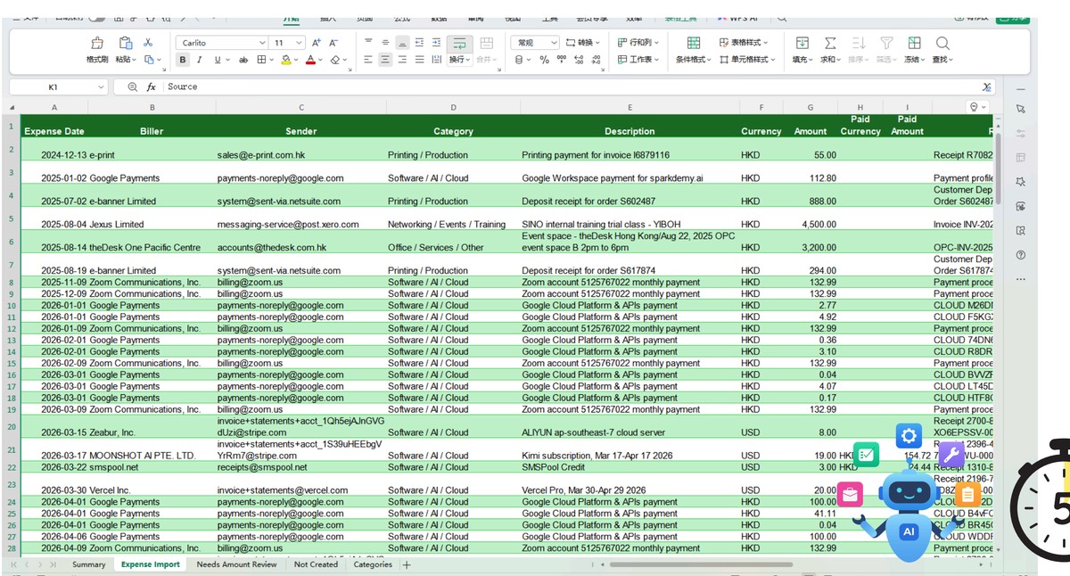Image resolution: width=1070 pixels, height=576 pixels.
Task: Expand the 常规 number format dropdown
Action: click(535, 42)
